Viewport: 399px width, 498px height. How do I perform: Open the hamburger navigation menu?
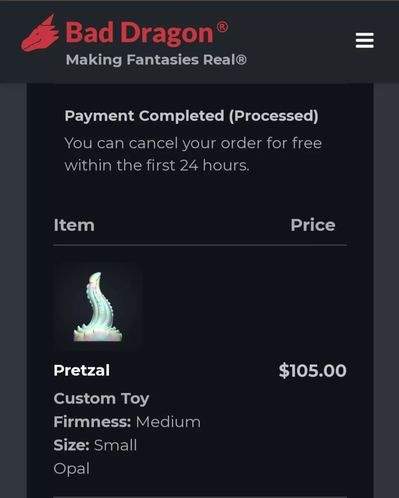[x=365, y=40]
